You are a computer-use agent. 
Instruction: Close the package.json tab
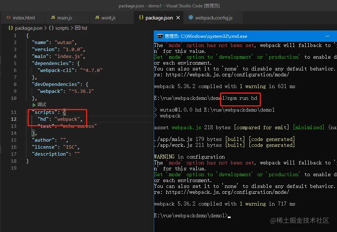(178, 18)
